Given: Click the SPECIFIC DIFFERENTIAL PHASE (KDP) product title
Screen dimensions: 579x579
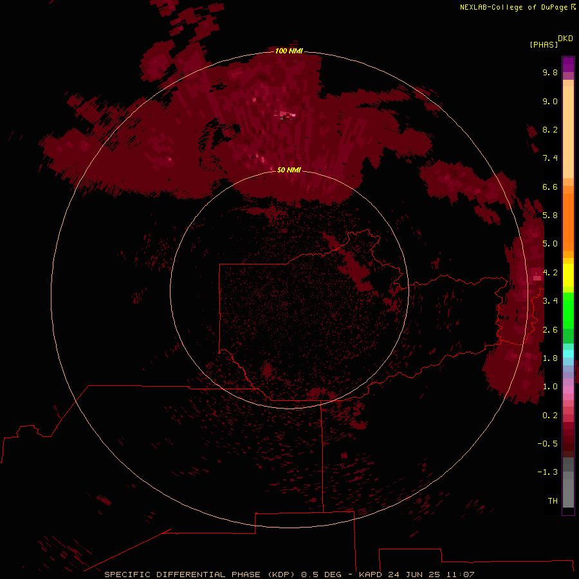Looking at the screenshot, I should coord(199,574).
